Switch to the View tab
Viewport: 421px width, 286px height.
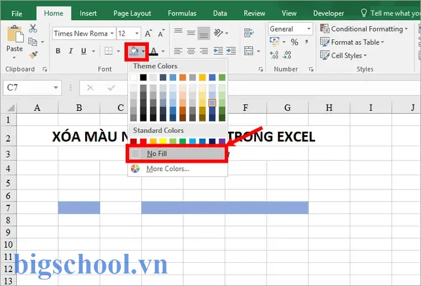[x=289, y=13]
